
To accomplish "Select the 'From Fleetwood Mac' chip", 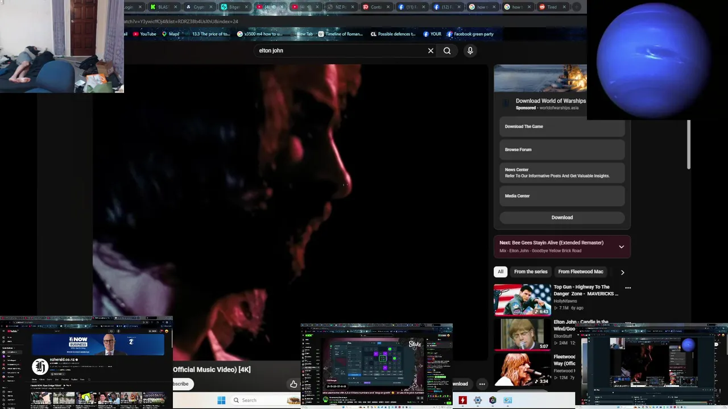I will [x=581, y=272].
